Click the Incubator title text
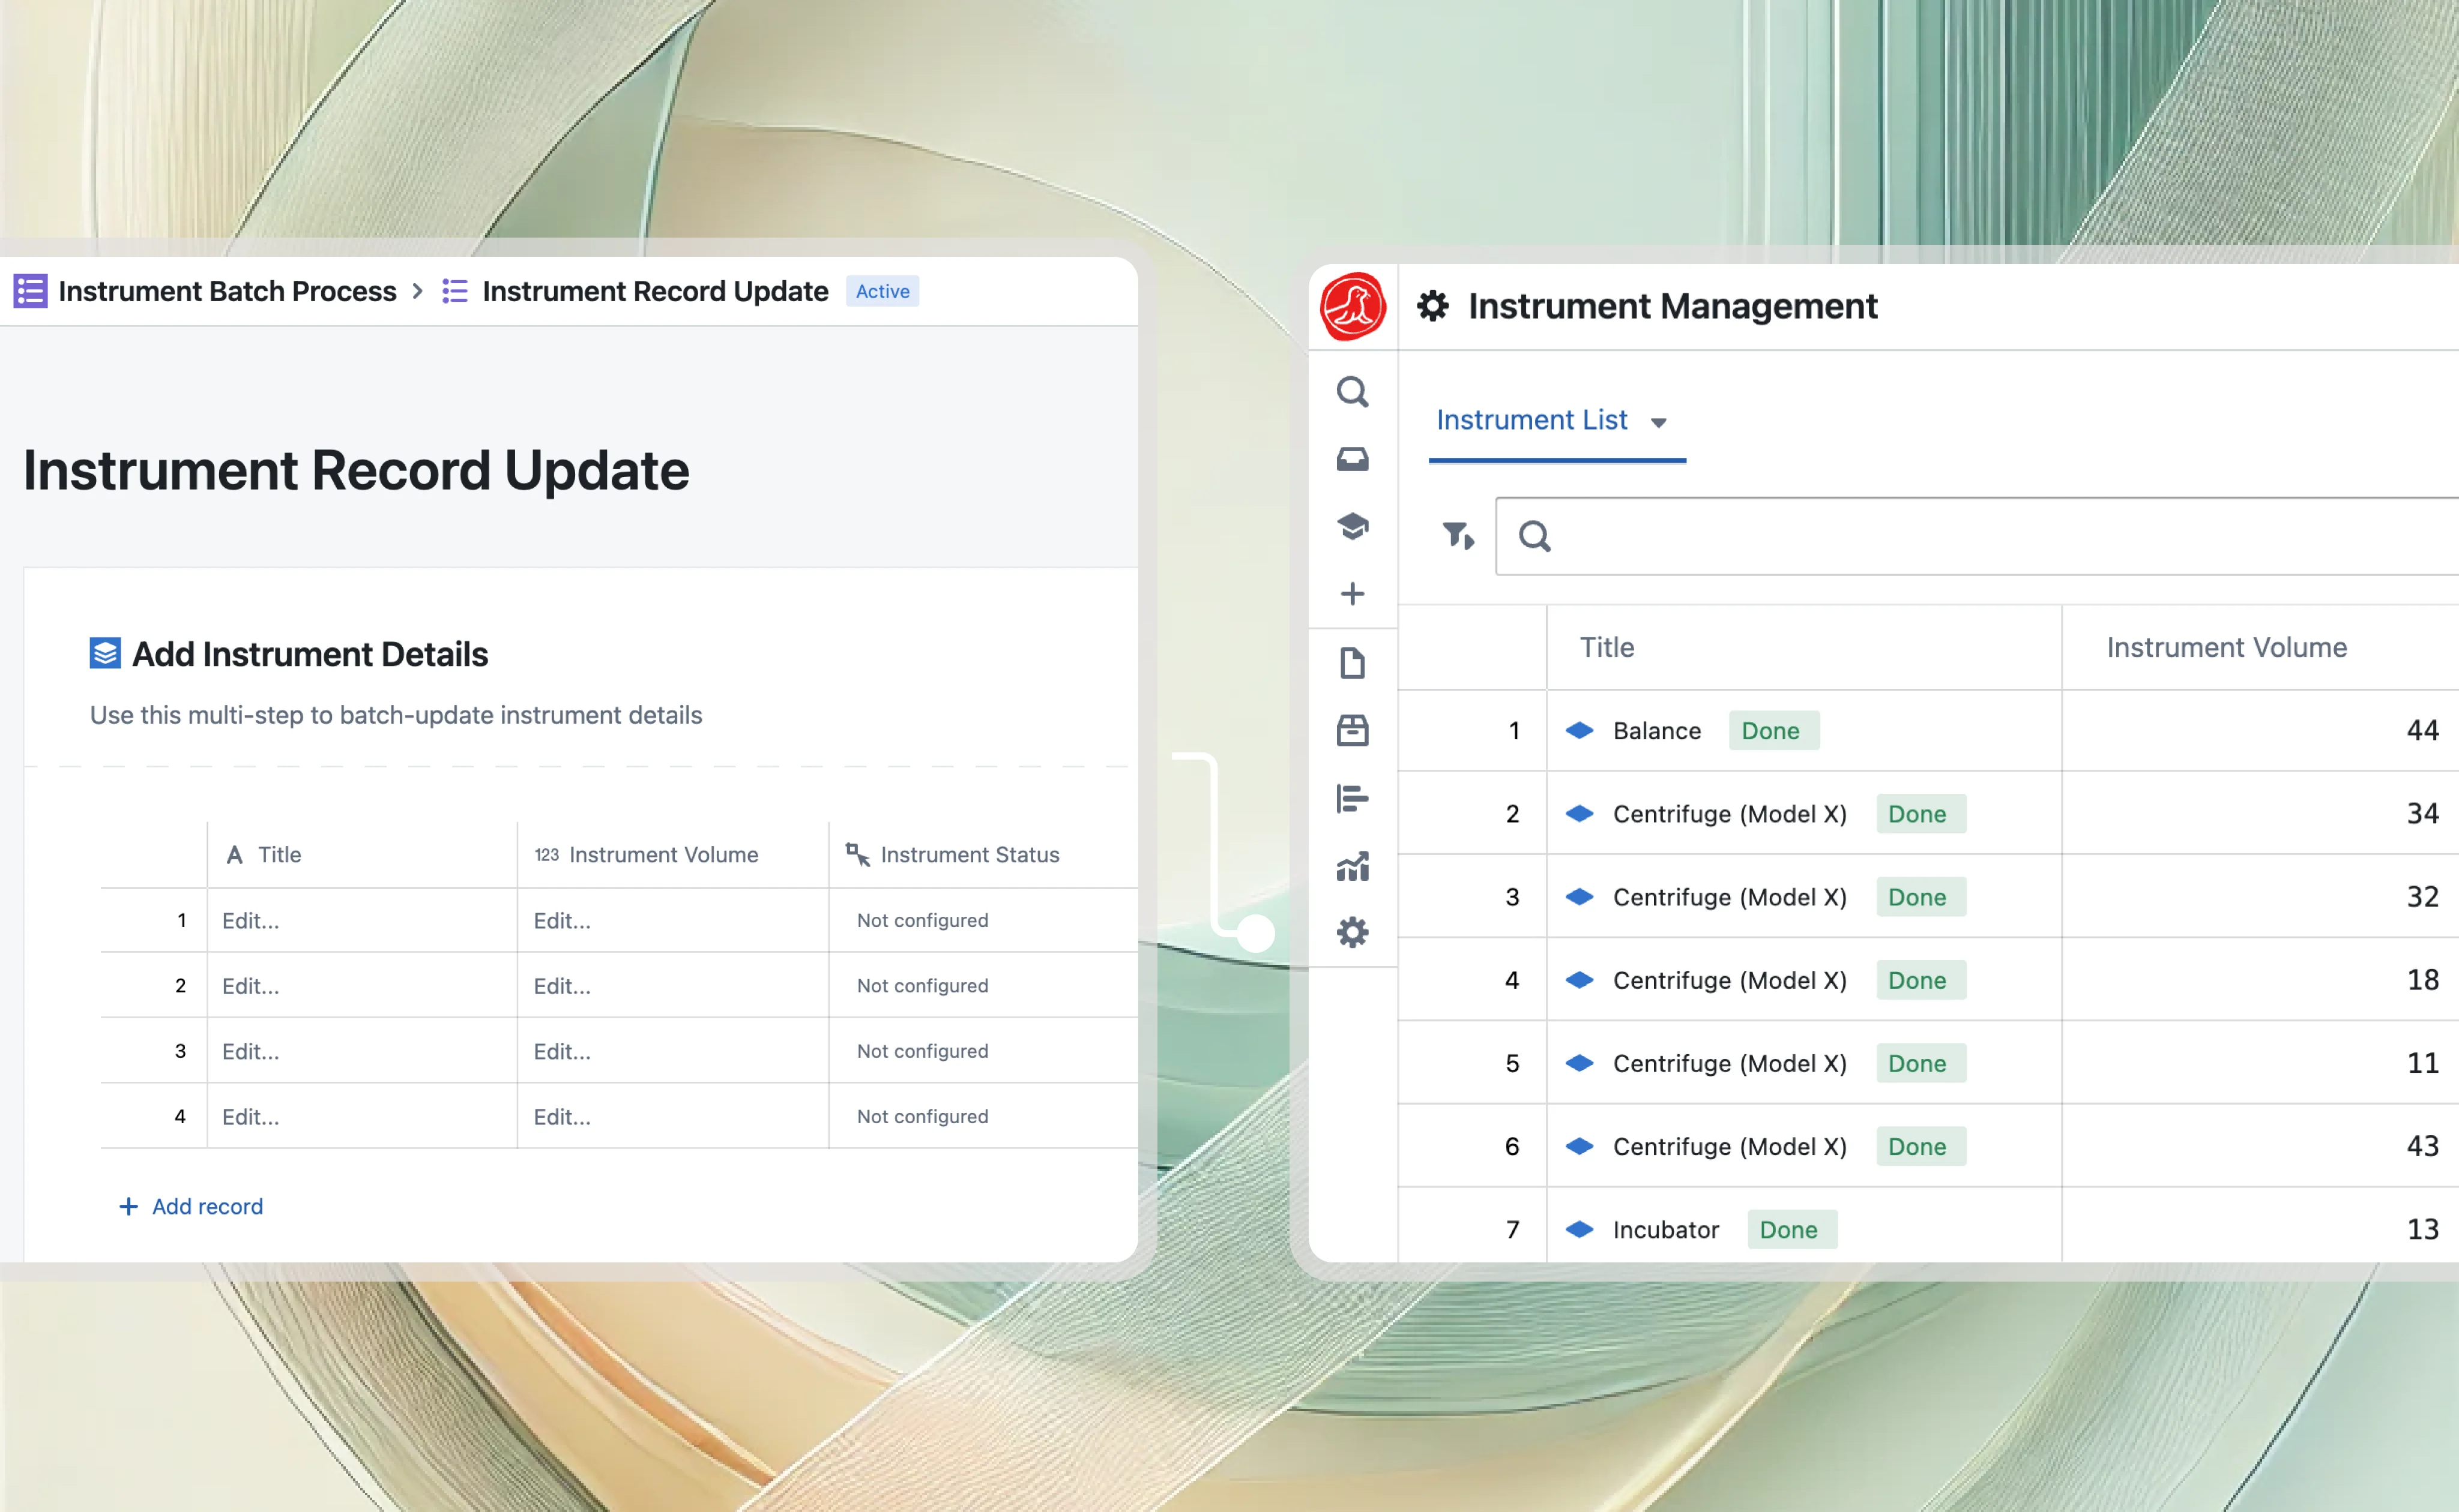This screenshot has height=1512, width=2459. coord(1666,1229)
